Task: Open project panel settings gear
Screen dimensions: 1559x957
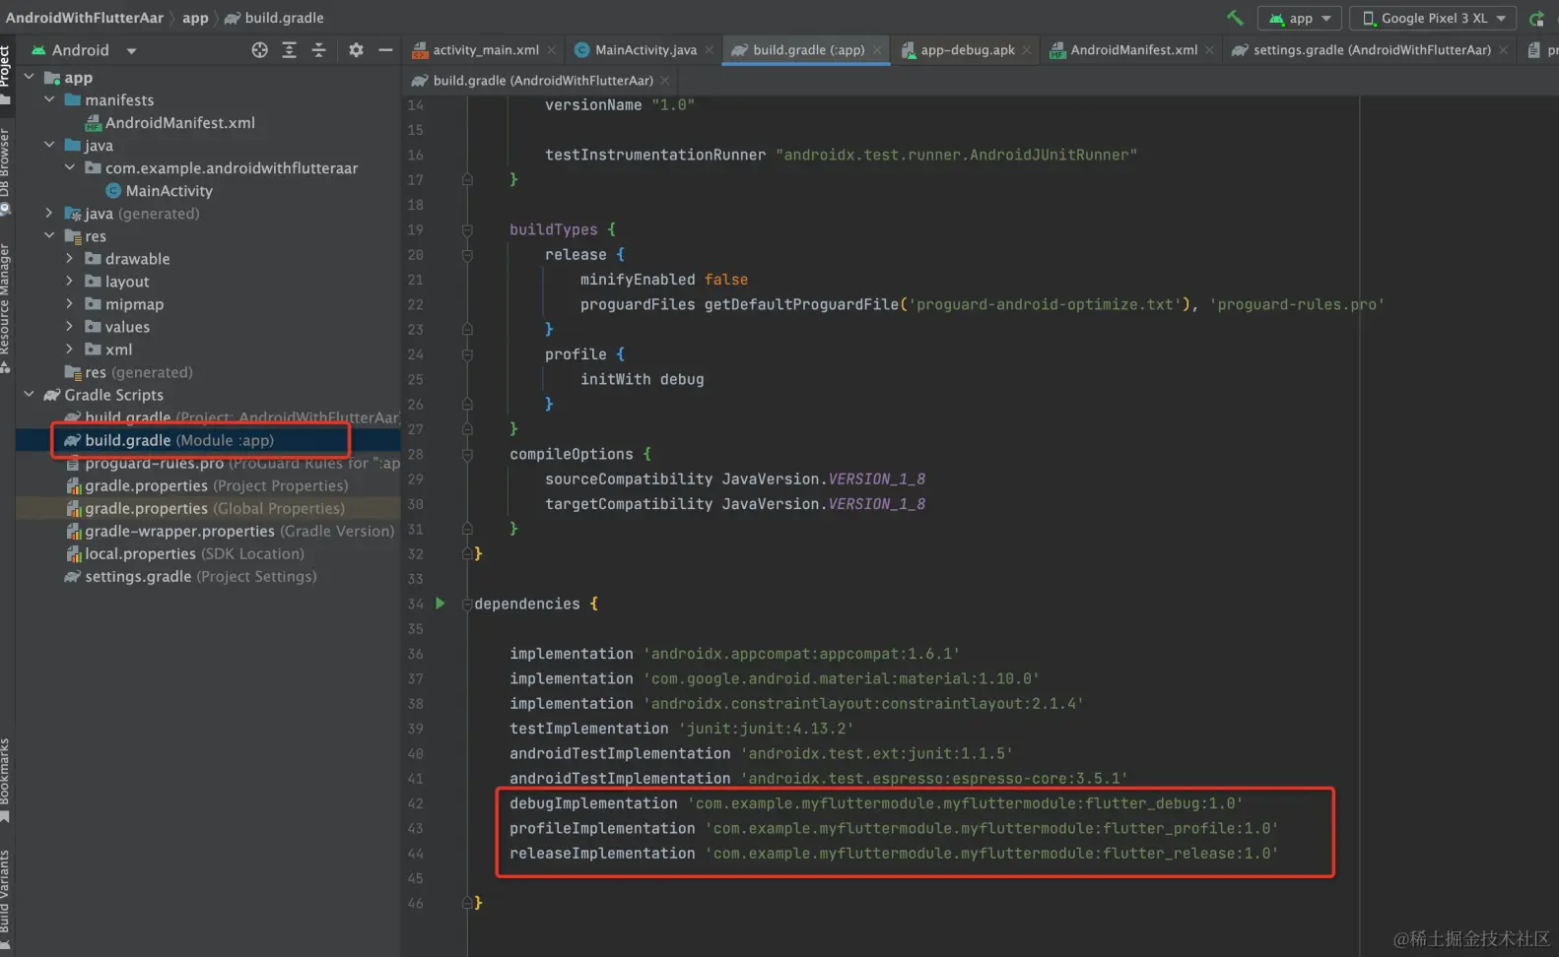Action: click(356, 50)
